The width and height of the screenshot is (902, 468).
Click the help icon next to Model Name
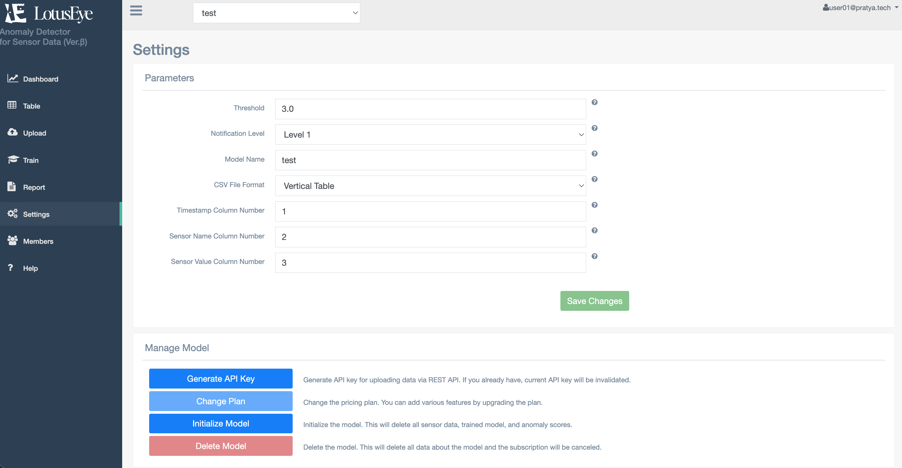tap(595, 153)
